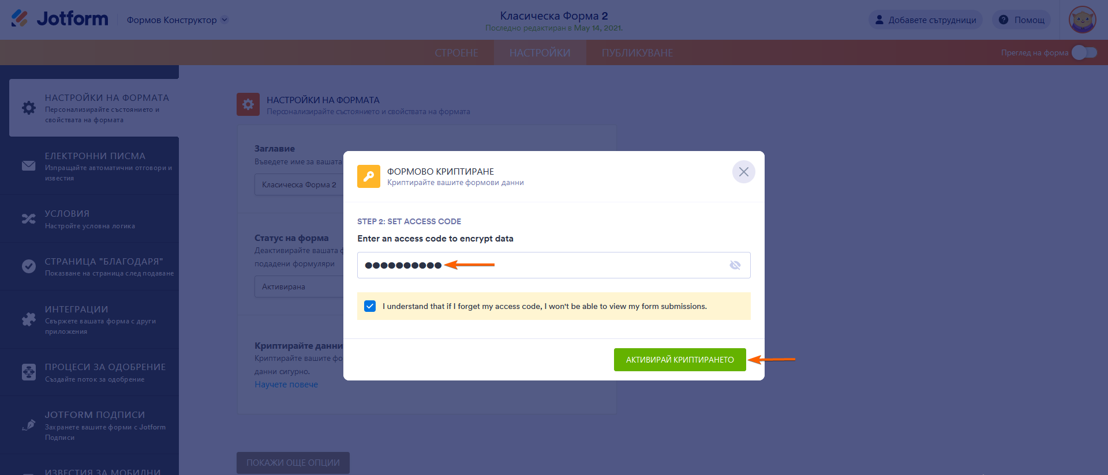Click the key icon in encryption dialog
Viewport: 1108px width, 475px height.
[x=369, y=176]
